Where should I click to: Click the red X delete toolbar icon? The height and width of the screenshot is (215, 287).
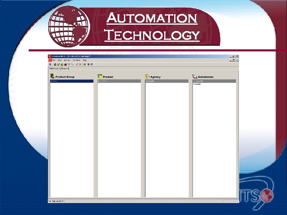(80, 64)
